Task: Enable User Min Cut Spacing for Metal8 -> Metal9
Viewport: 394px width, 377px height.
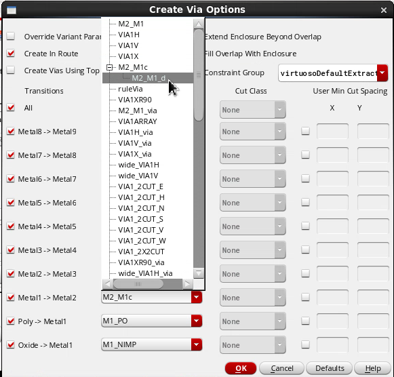Action: 305,131
